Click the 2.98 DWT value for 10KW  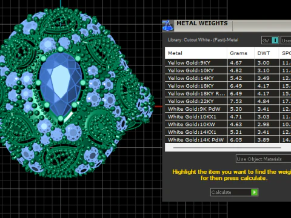[x=263, y=124]
